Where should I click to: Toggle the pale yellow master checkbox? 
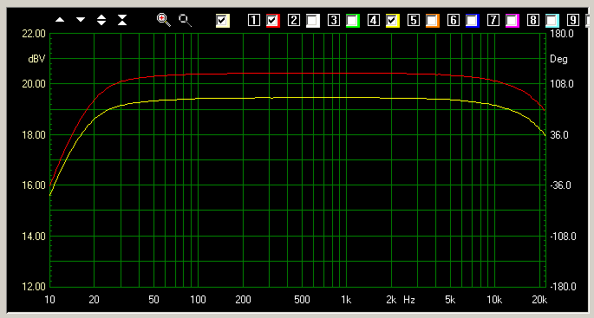[223, 21]
